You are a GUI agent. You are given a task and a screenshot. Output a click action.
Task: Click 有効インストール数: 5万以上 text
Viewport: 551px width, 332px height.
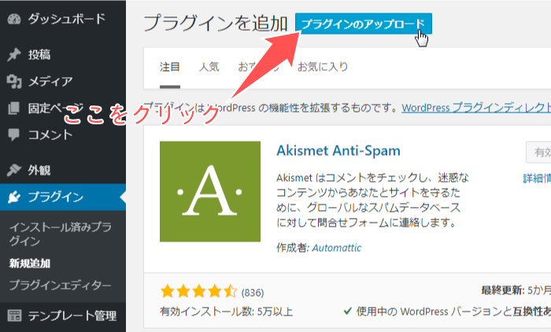[227, 312]
